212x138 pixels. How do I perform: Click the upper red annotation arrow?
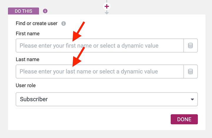79,31
